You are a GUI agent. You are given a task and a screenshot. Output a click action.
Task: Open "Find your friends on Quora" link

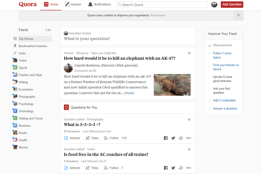pyautogui.click(x=226, y=67)
